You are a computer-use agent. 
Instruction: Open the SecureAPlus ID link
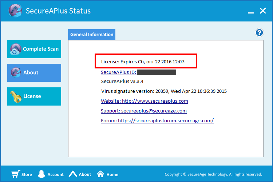[119, 72]
